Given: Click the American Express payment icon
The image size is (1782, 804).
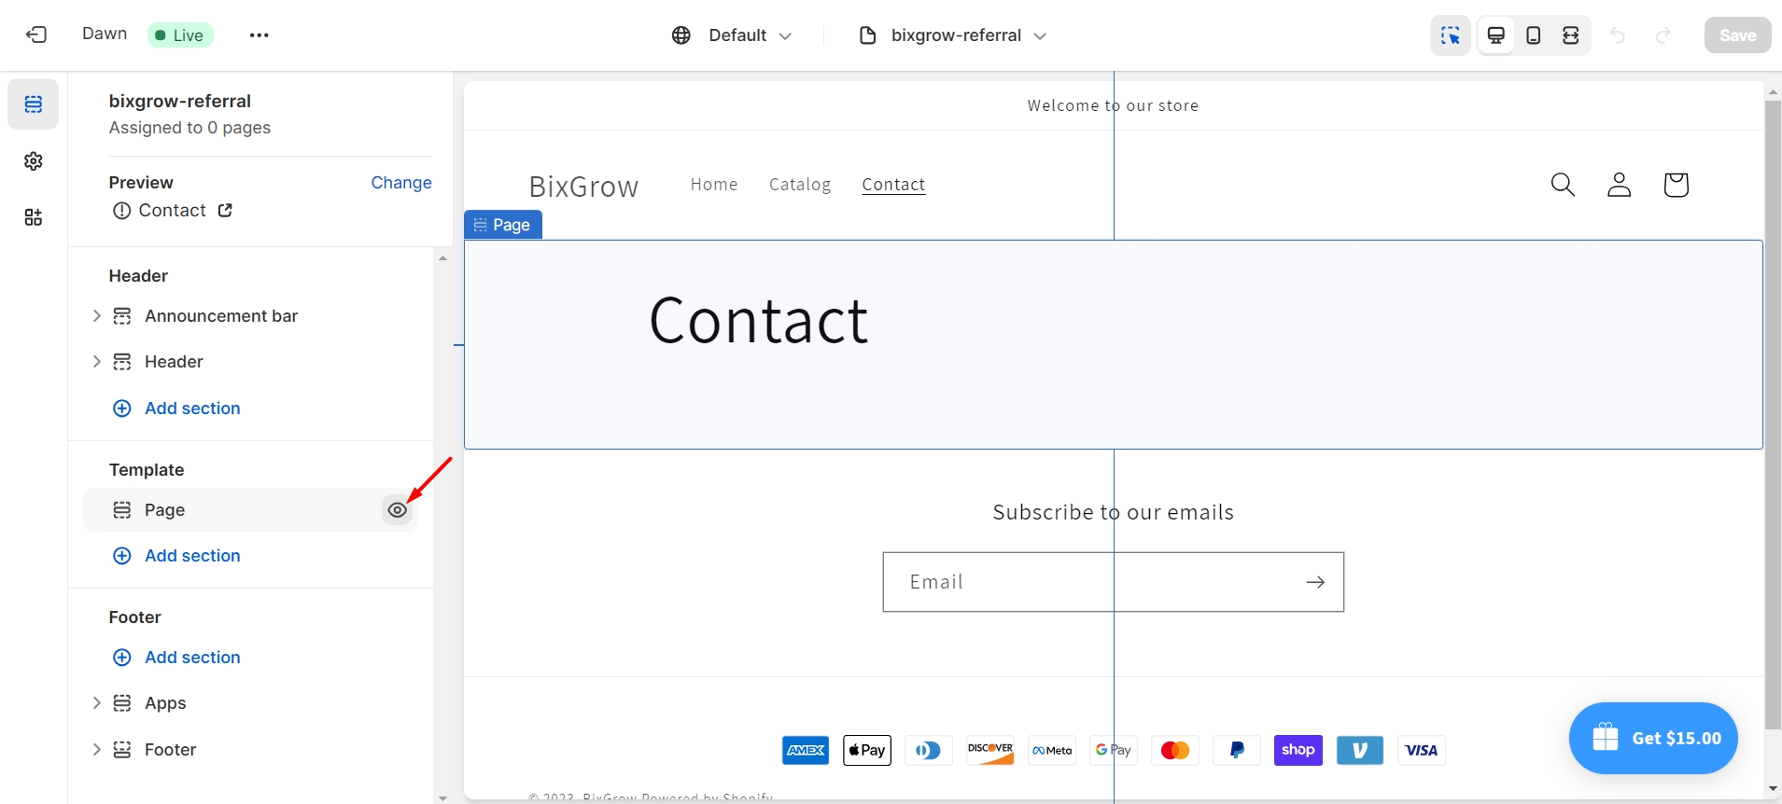Looking at the screenshot, I should (x=806, y=750).
